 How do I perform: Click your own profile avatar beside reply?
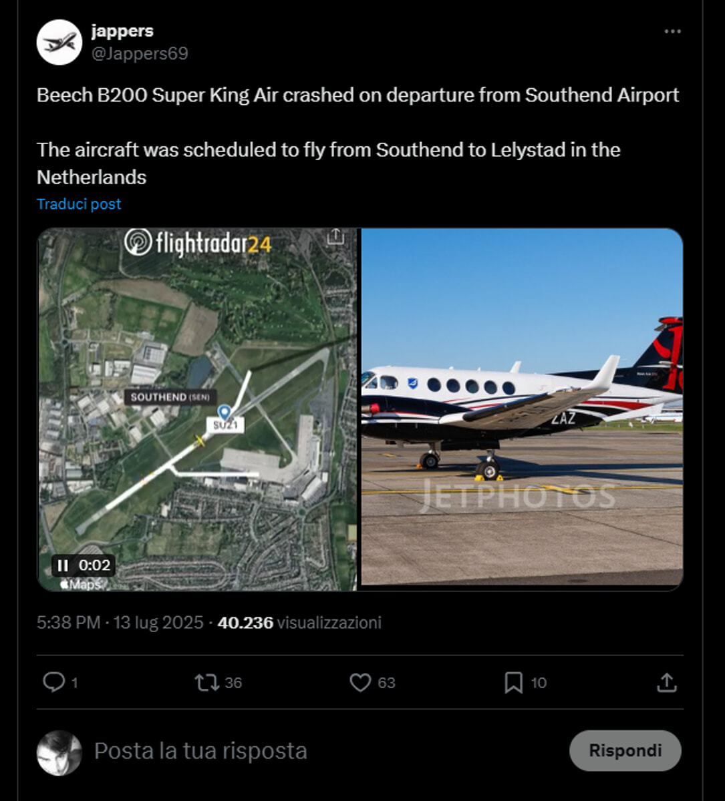click(59, 752)
